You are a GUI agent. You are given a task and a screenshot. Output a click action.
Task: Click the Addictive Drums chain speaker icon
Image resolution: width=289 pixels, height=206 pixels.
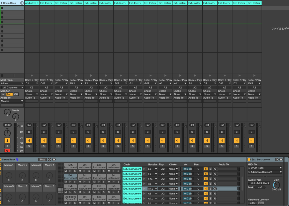point(29,140)
